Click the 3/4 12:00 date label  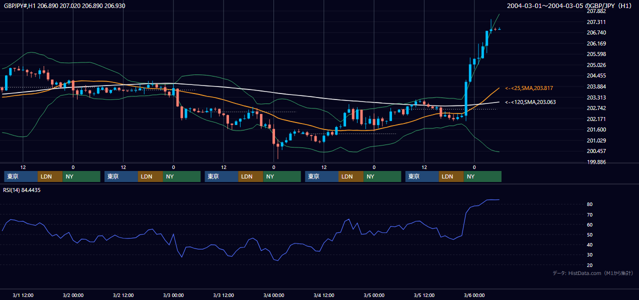[324, 295]
